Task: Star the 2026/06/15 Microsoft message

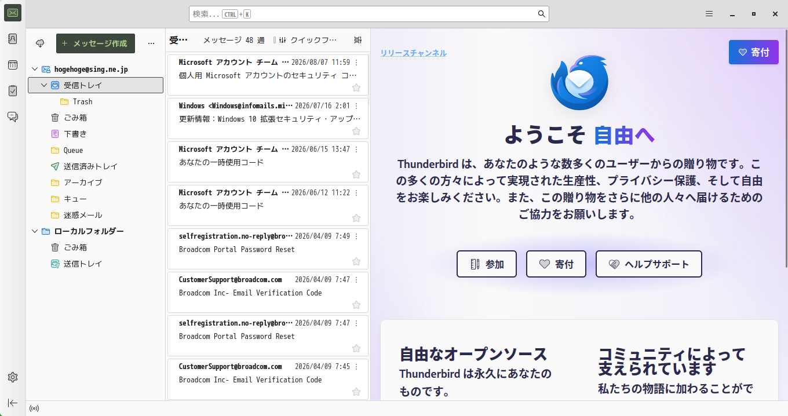Action: 356,174
